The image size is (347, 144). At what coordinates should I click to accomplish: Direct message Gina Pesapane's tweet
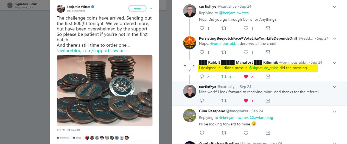coord(268,133)
